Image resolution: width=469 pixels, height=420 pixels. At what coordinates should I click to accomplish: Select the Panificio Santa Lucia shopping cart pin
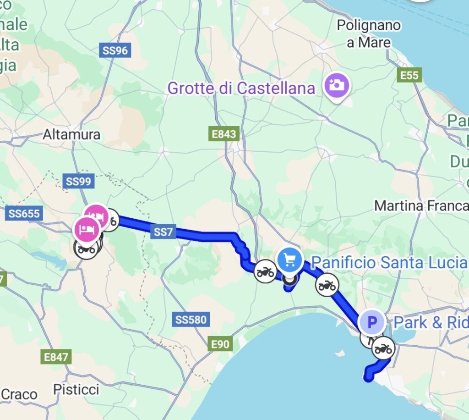coord(289,261)
